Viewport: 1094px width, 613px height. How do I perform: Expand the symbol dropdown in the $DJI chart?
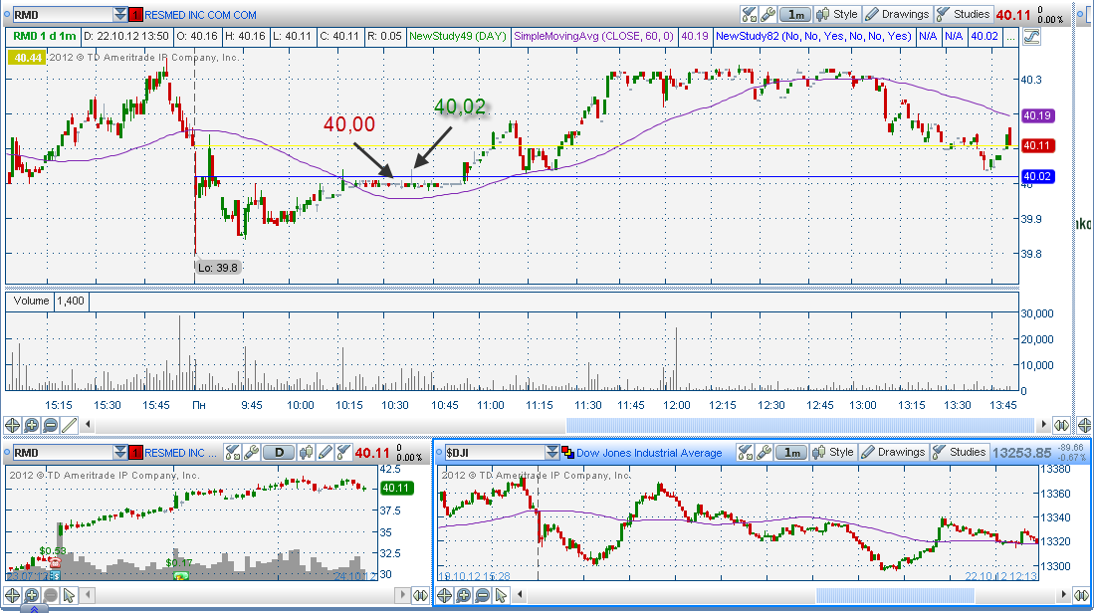pos(553,453)
